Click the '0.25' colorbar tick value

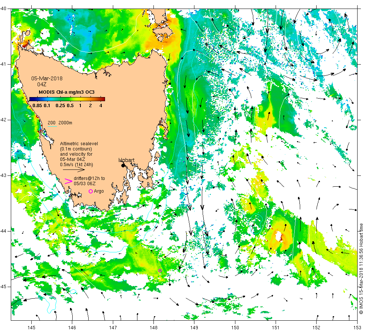pyautogui.click(x=60, y=105)
